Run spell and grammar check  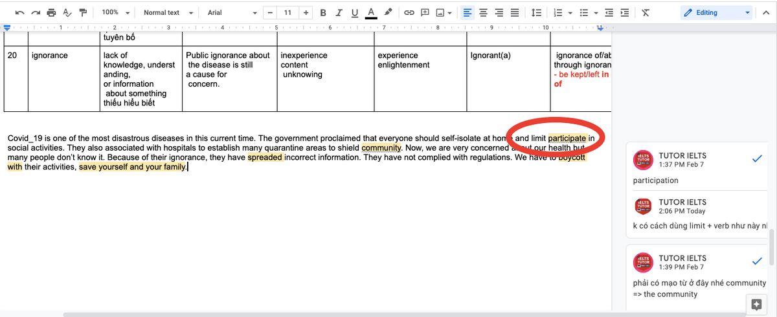coord(67,12)
